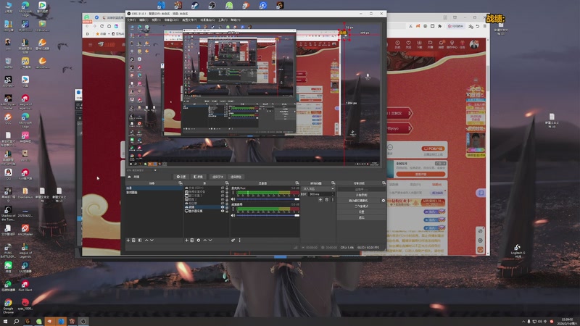This screenshot has width=580, height=326.
Task: Adjust microphone volume slider in mixer
Action: pos(268,199)
